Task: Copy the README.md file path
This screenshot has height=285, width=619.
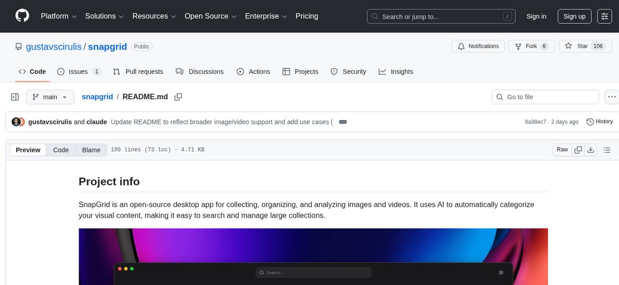Action: click(x=178, y=97)
